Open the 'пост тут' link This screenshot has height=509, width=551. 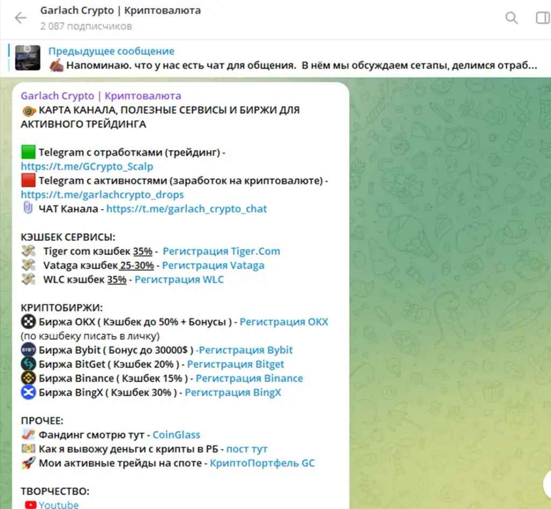coord(247,449)
